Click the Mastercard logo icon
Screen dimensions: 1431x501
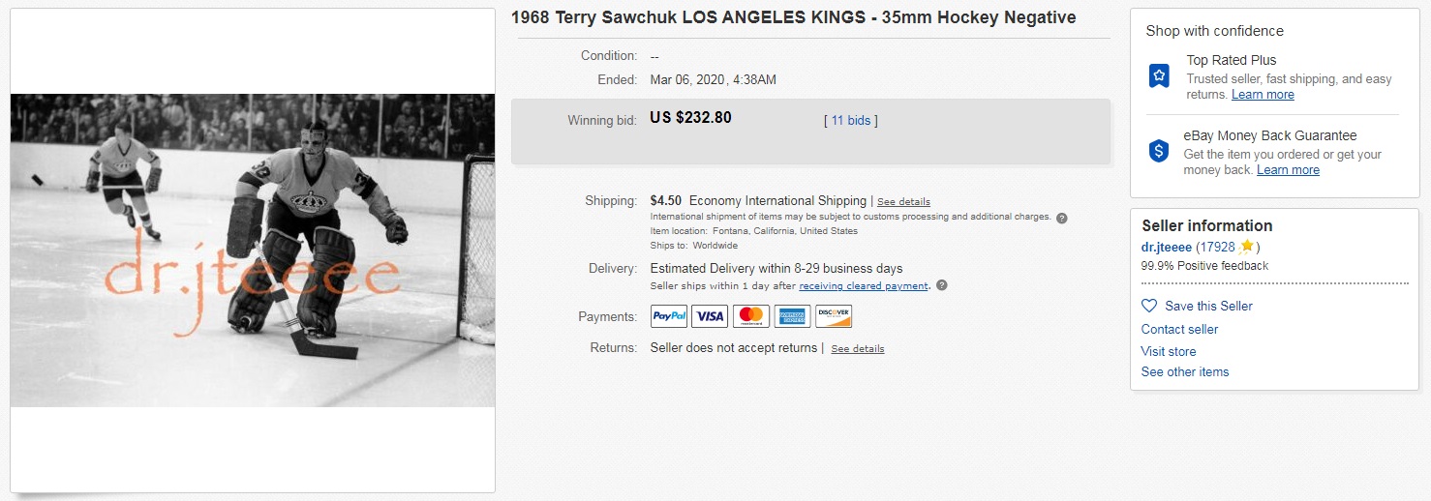click(750, 316)
